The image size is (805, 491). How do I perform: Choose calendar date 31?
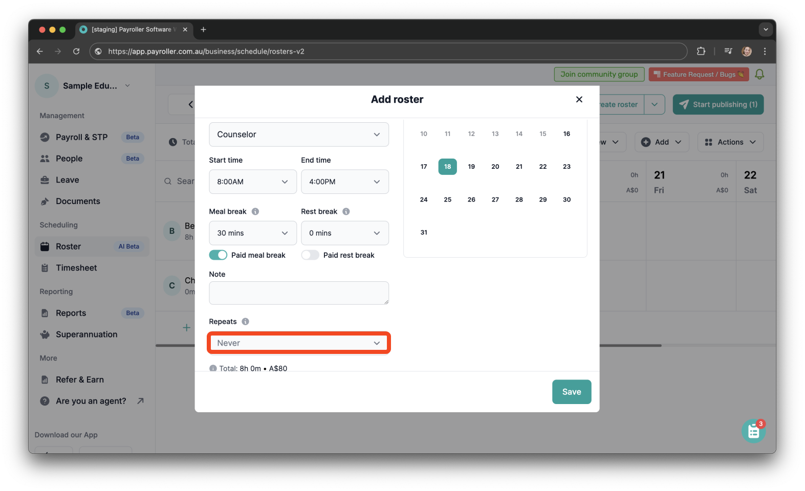(424, 232)
